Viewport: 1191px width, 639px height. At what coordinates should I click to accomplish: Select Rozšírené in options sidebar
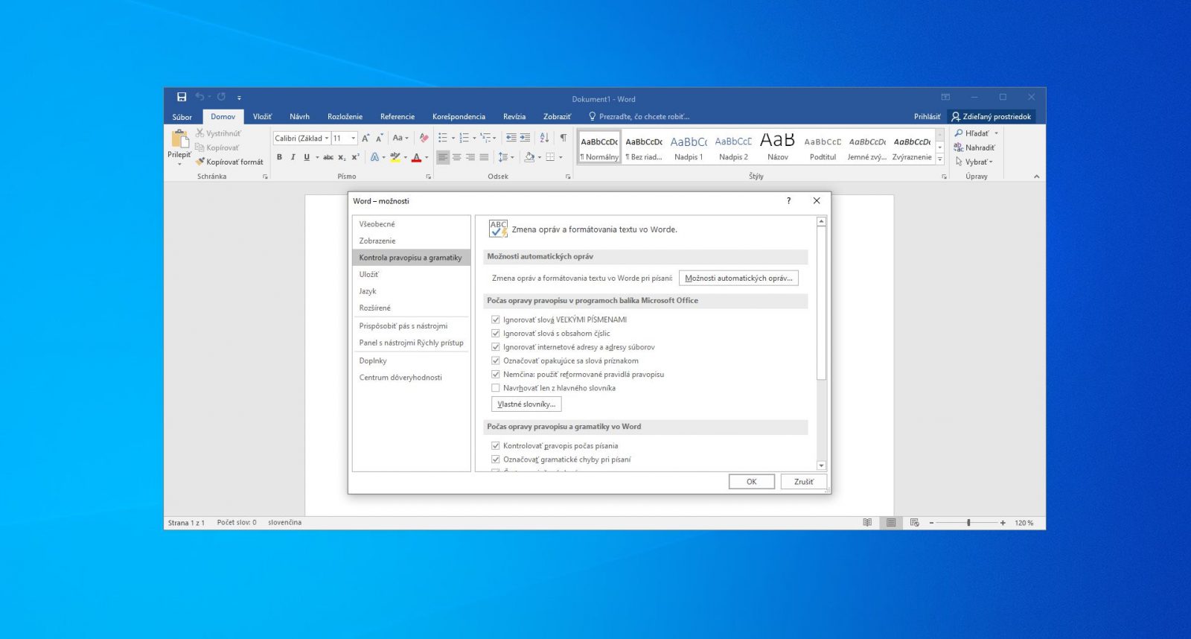[375, 308]
